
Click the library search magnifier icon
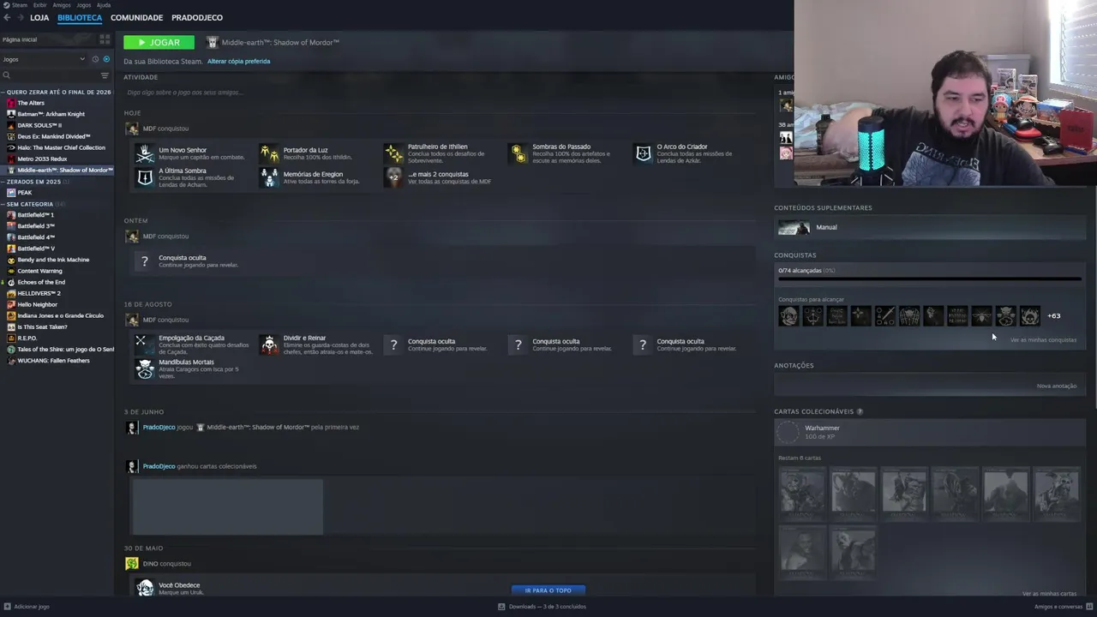pyautogui.click(x=6, y=75)
